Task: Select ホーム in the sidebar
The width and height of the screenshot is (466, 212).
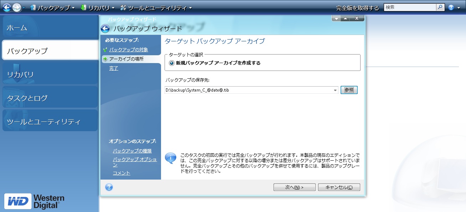Action: point(49,27)
